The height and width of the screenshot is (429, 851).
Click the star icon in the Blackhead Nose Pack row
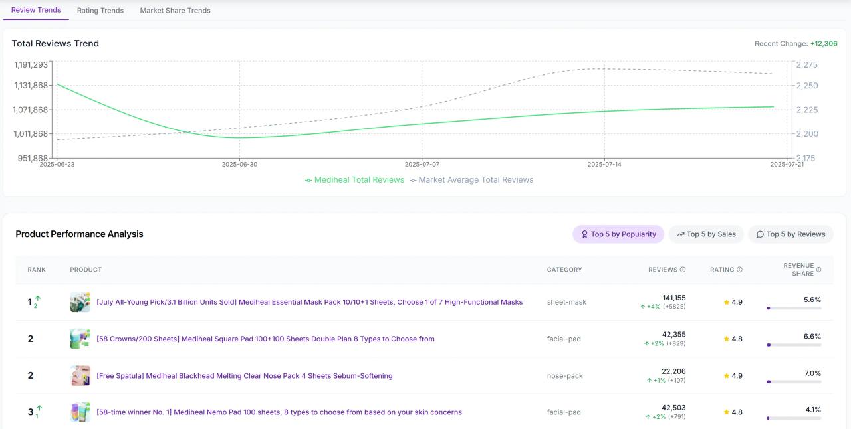727,376
